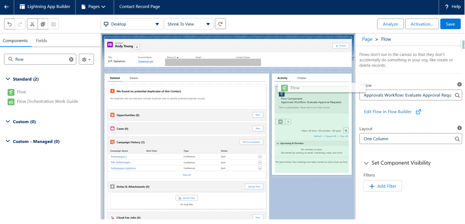This screenshot has height=224, width=465.
Task: Click the copy icon in toolbar
Action: (43, 24)
